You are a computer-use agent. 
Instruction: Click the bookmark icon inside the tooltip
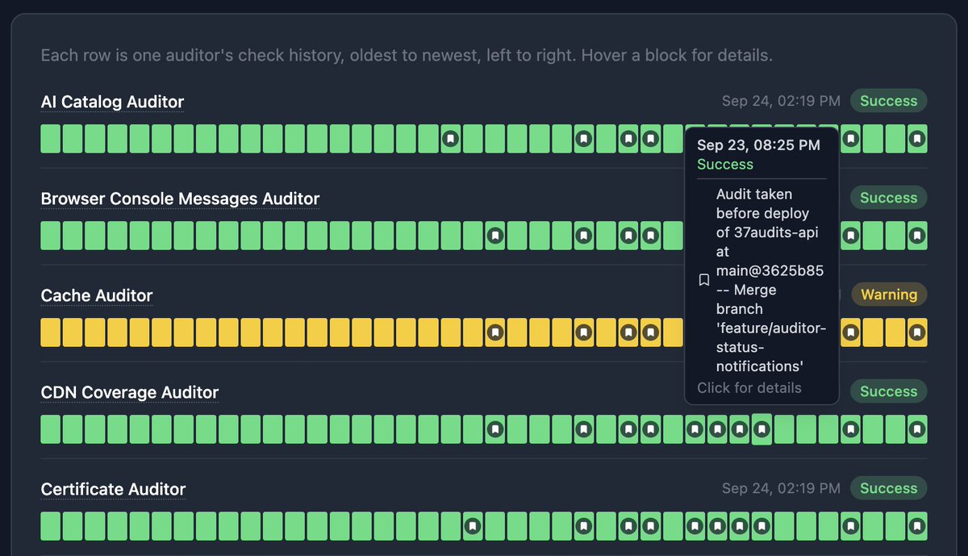click(703, 280)
